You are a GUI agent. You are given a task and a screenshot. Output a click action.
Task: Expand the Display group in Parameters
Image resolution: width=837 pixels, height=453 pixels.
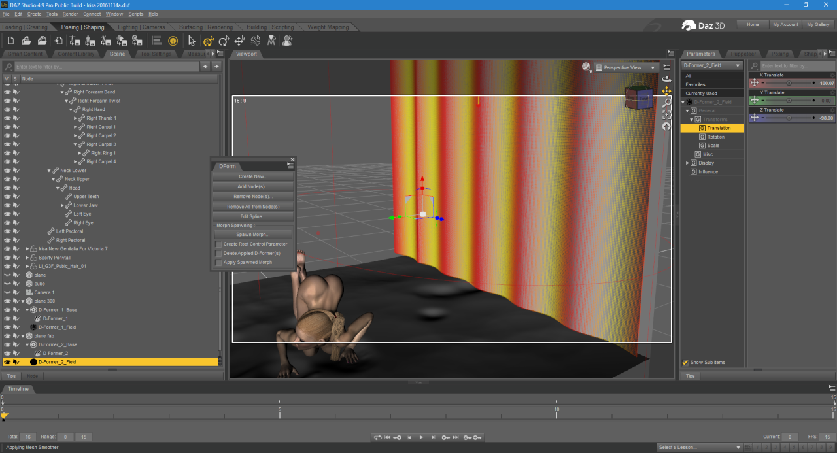click(687, 163)
